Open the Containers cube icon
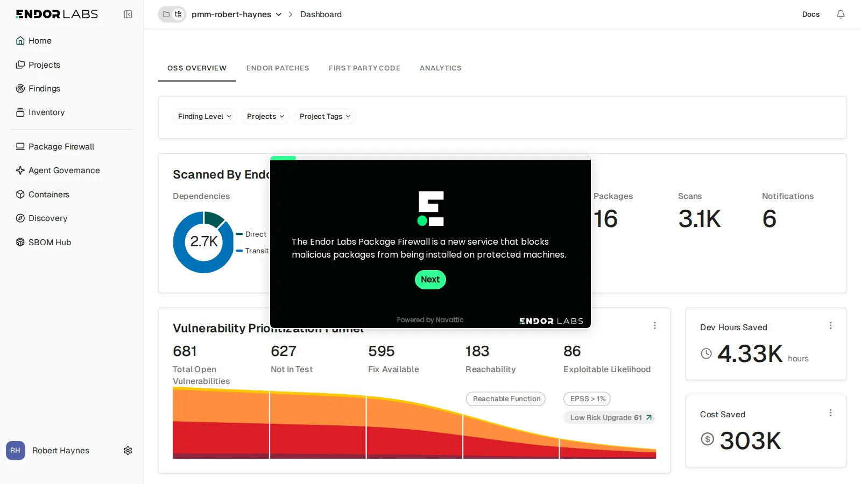Screen dimensions: 861x484 (20, 195)
